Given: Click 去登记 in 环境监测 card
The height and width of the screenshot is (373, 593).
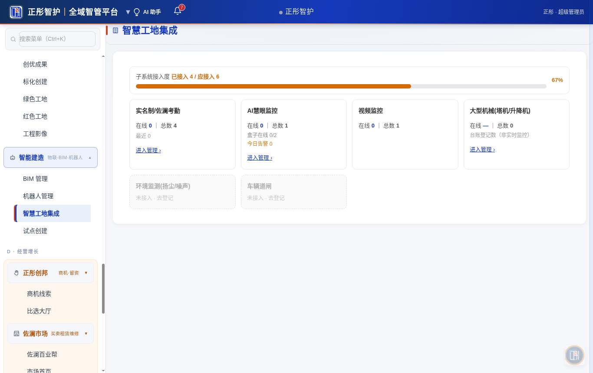Looking at the screenshot, I should (165, 198).
